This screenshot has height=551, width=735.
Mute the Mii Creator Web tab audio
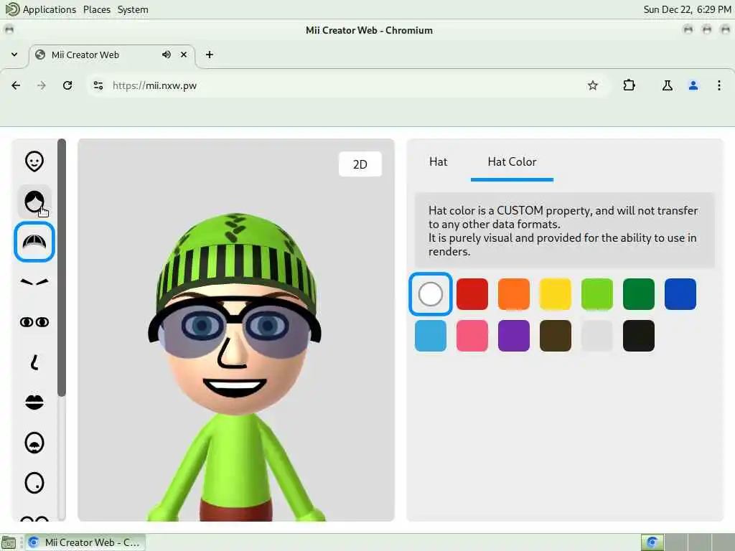pos(167,55)
